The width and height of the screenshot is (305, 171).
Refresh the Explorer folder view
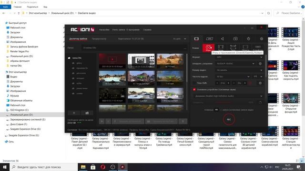[268, 13]
